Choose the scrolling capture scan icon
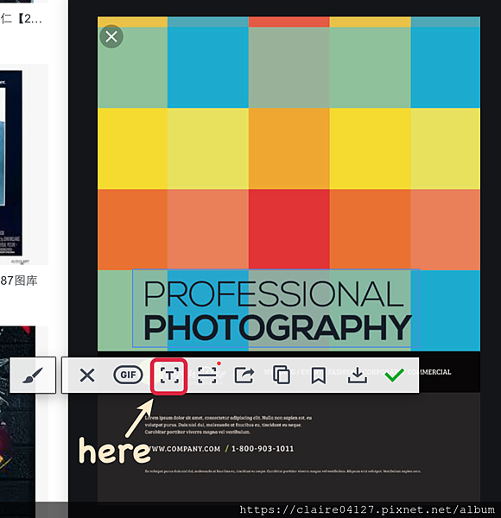Screen dimensions: 501x518 (x=206, y=376)
